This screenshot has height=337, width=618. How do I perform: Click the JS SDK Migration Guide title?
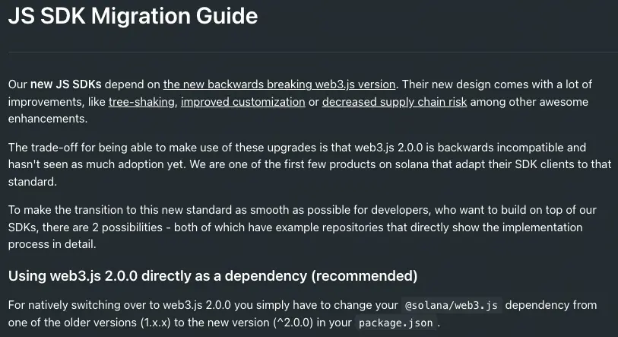pyautogui.click(x=133, y=16)
